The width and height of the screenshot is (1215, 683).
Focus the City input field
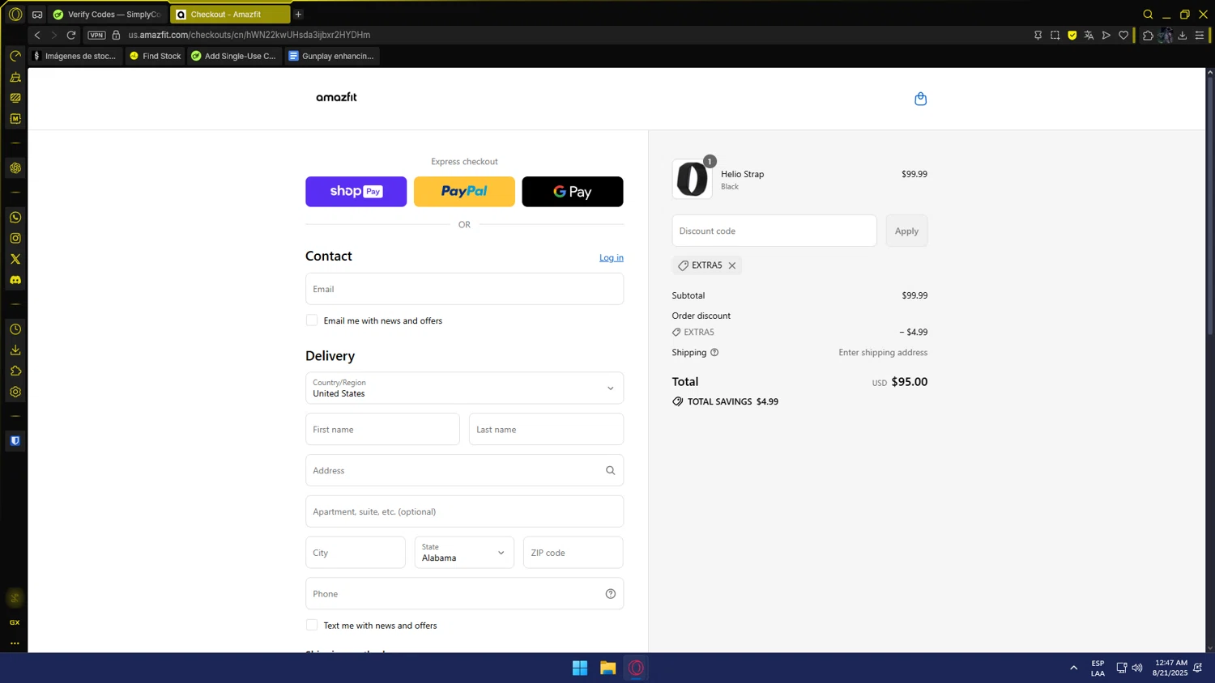[x=356, y=552]
